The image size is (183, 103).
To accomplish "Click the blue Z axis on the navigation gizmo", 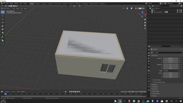I will pos(142,12).
